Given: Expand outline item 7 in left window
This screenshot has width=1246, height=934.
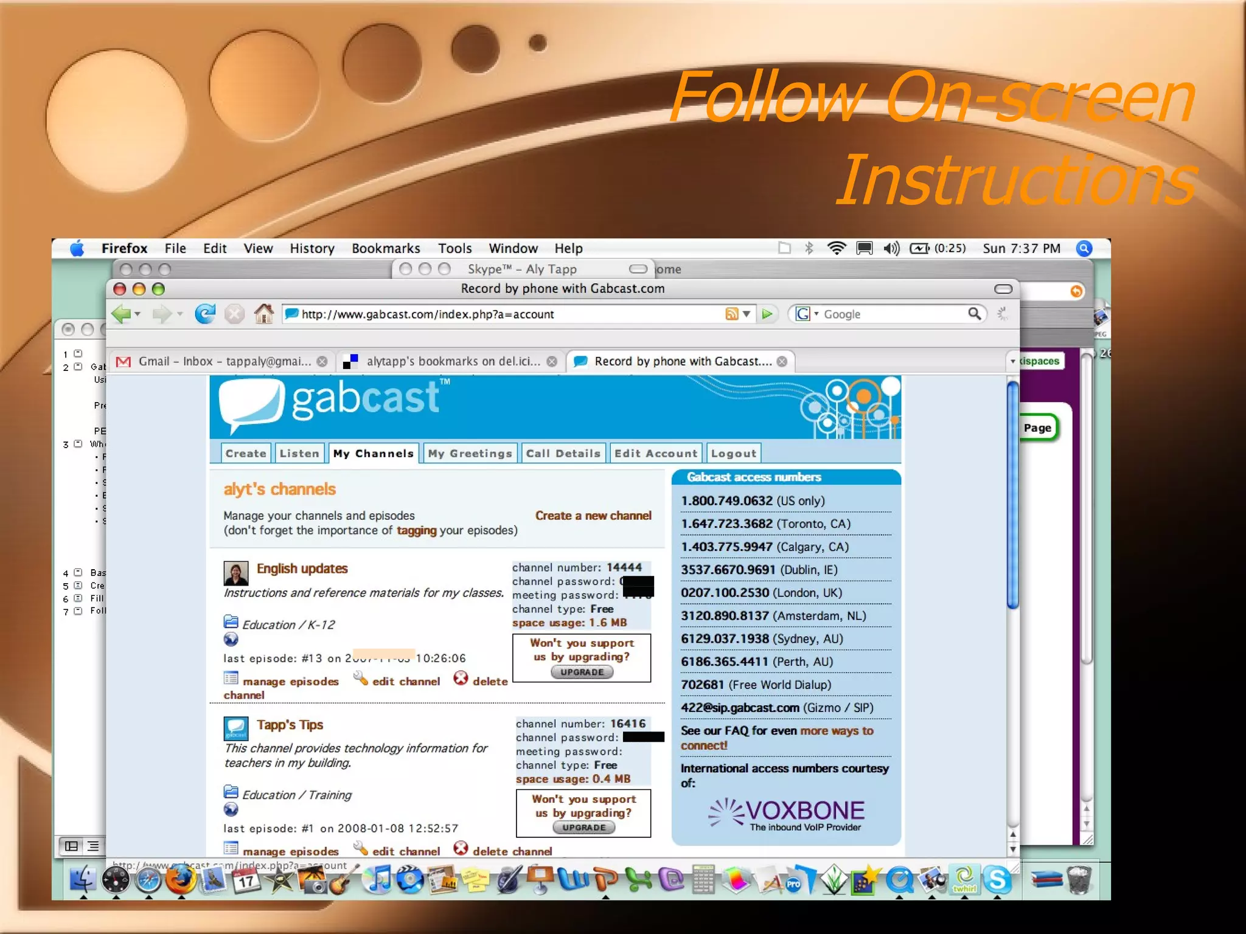Looking at the screenshot, I should tap(78, 611).
